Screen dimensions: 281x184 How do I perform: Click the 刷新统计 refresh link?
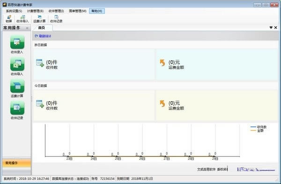(43, 36)
